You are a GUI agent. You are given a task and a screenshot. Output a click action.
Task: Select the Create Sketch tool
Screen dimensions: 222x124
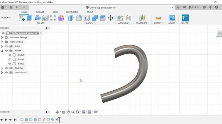click(x=22, y=18)
